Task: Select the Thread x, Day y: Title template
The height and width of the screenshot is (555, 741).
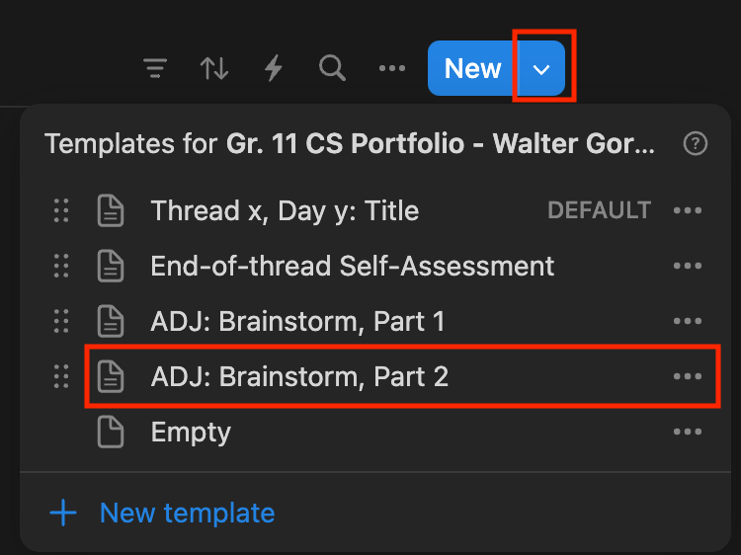Action: click(x=285, y=210)
